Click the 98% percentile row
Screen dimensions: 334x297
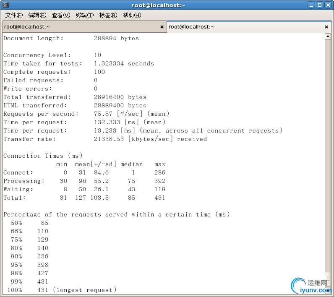pos(30,273)
